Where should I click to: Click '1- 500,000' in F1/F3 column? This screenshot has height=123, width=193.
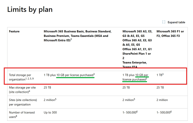point(164,112)
